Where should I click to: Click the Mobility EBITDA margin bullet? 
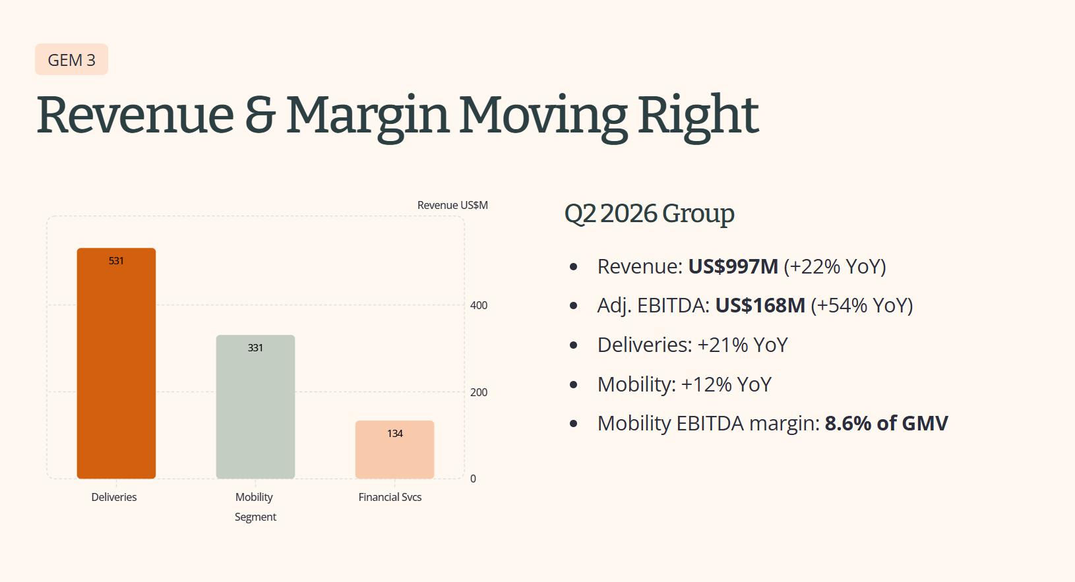pos(773,423)
